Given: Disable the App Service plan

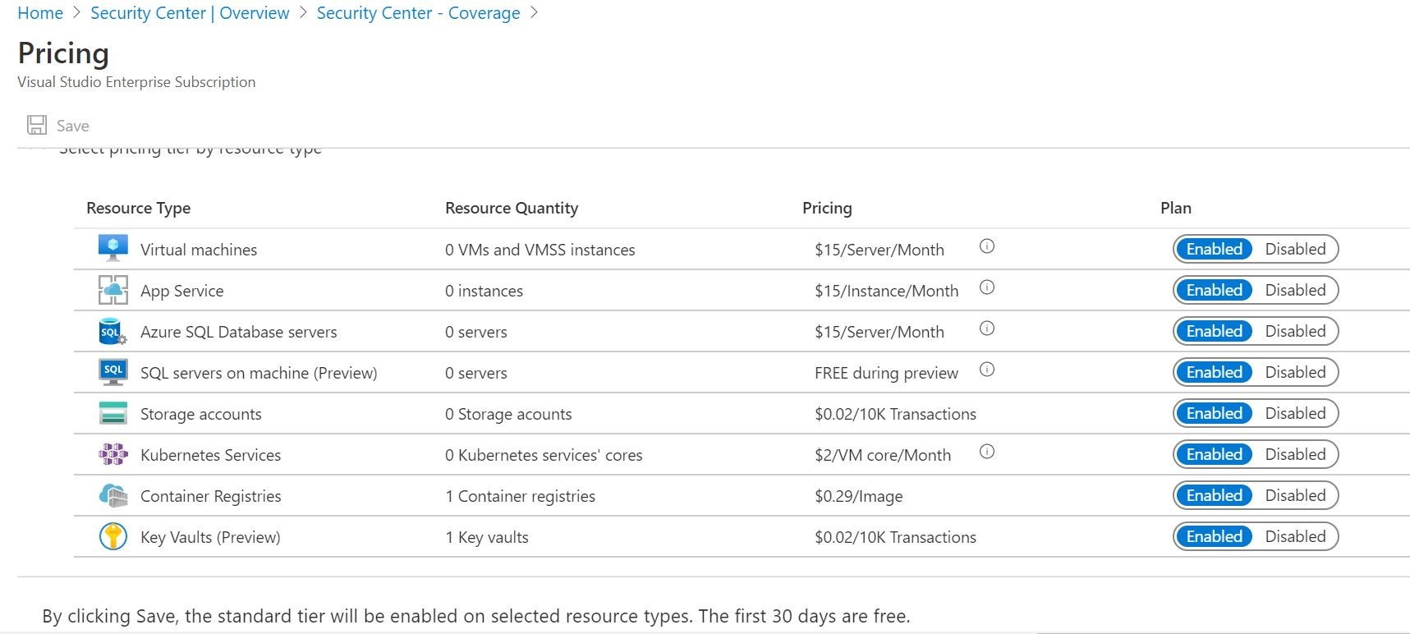Looking at the screenshot, I should [x=1295, y=290].
